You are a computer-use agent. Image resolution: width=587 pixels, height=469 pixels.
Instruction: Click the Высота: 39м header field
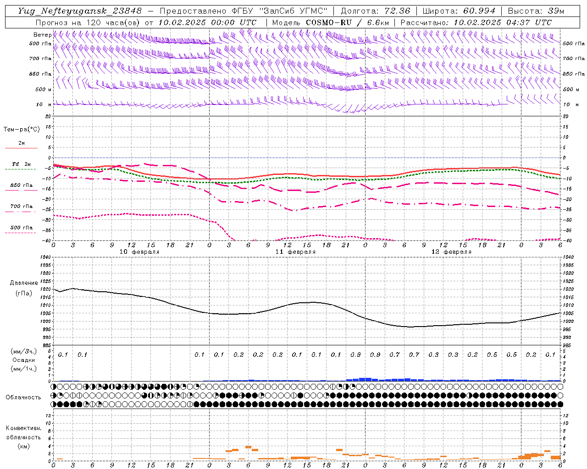(x=536, y=11)
